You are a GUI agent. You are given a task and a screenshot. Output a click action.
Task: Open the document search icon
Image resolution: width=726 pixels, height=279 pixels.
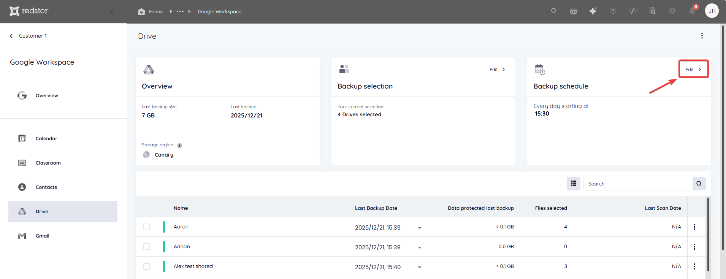click(653, 11)
